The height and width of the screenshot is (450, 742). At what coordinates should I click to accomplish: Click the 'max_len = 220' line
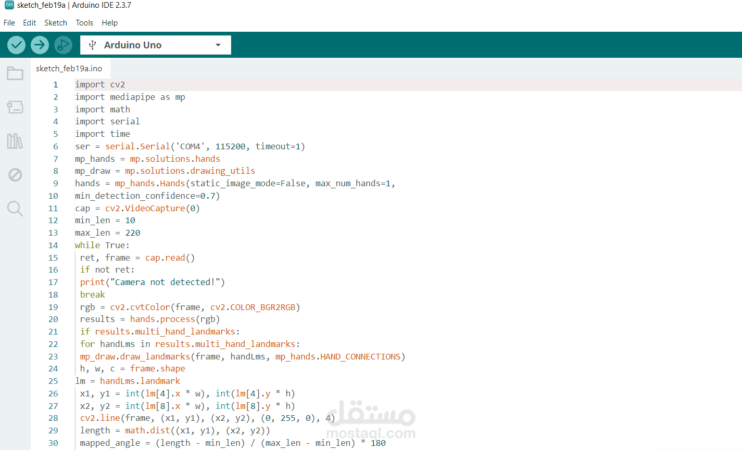108,233
